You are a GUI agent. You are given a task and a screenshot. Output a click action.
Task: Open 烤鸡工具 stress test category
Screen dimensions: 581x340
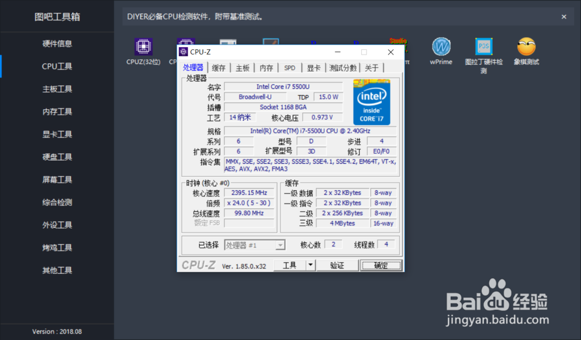coord(57,248)
